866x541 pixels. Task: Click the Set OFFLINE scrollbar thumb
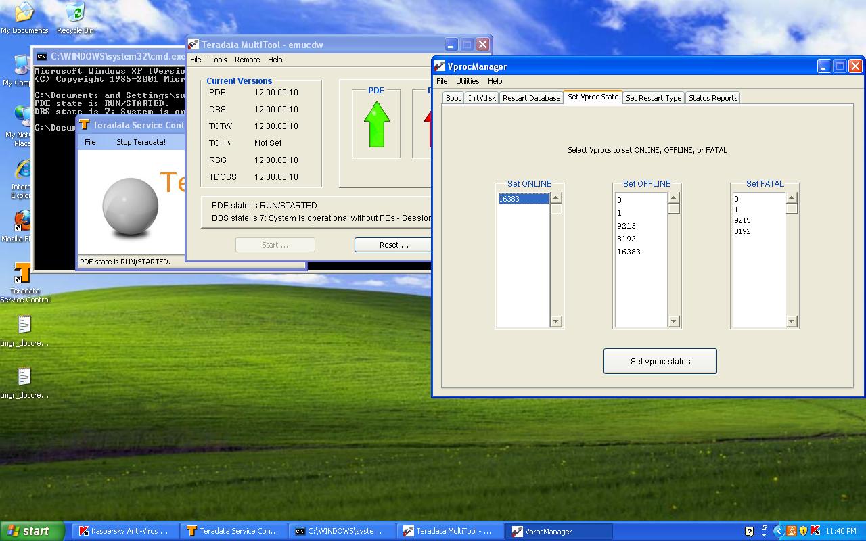tap(674, 209)
